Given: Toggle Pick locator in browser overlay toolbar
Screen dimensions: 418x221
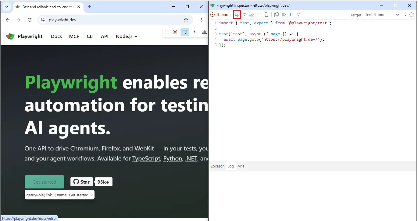Looking at the screenshot, I should [185, 32].
